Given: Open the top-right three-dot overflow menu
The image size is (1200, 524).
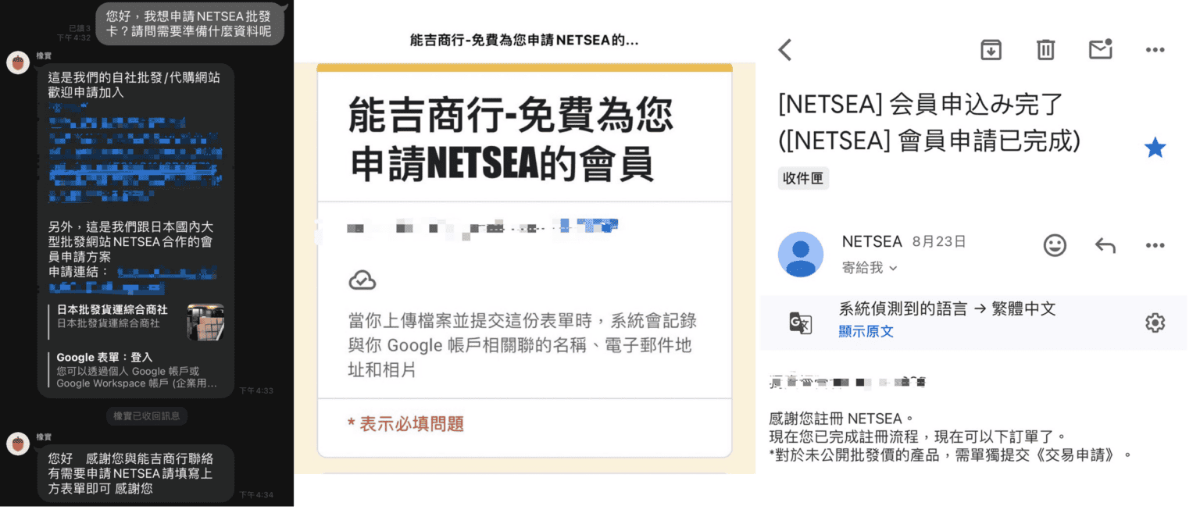Looking at the screenshot, I should 1155,49.
